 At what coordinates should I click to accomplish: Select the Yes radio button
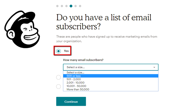click(59, 51)
